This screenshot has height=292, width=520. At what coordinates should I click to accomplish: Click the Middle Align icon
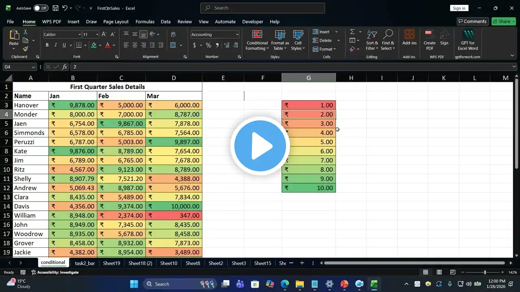point(135,34)
